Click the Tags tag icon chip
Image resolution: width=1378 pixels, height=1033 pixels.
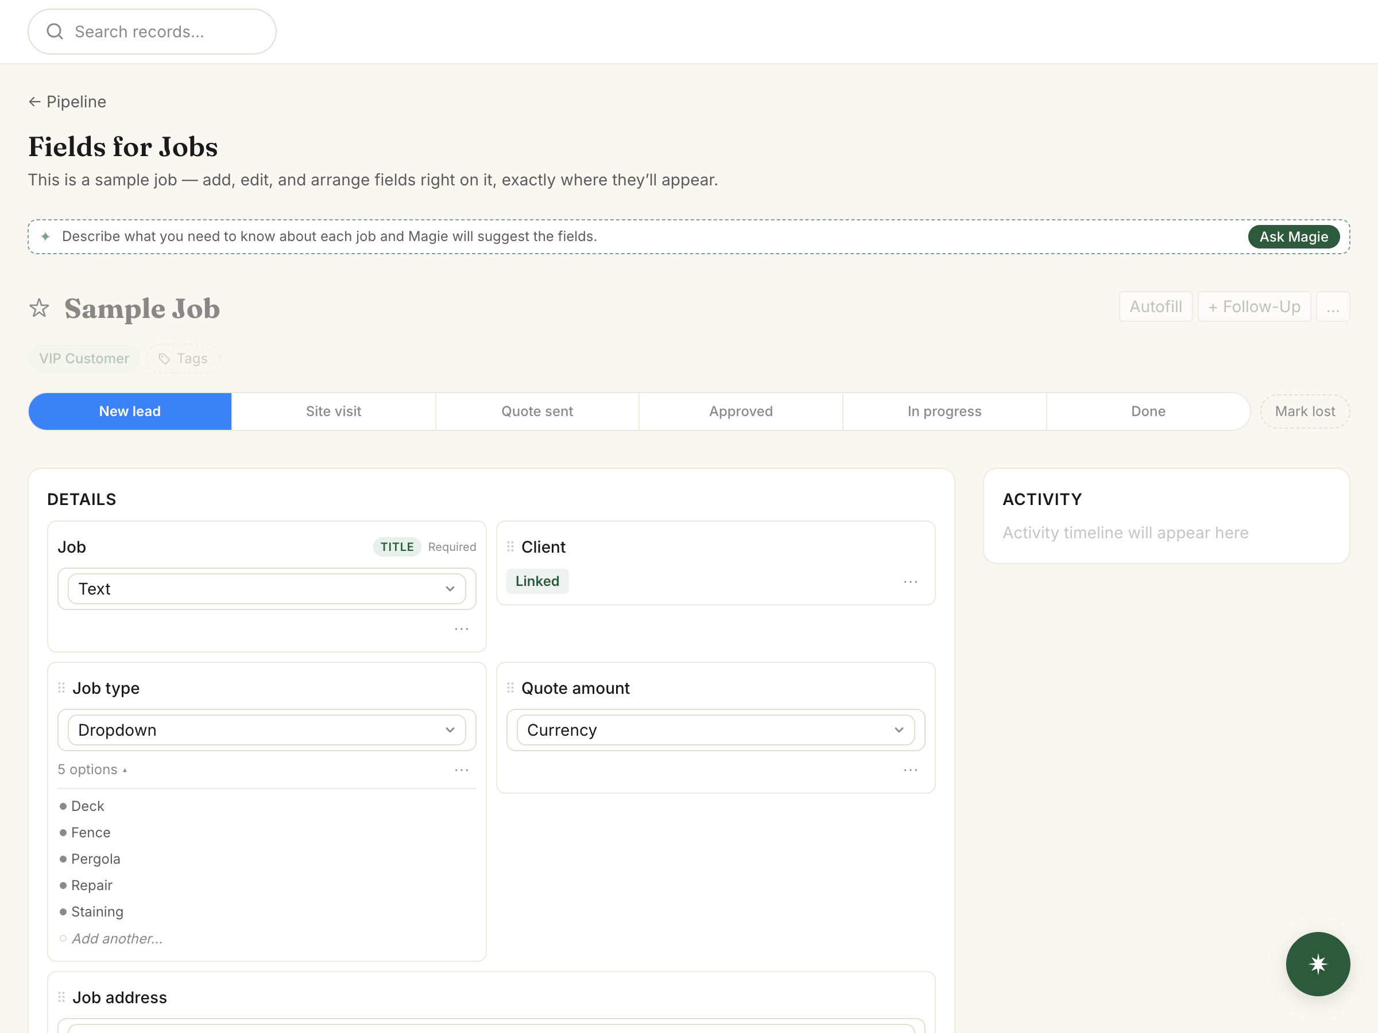[x=183, y=359]
